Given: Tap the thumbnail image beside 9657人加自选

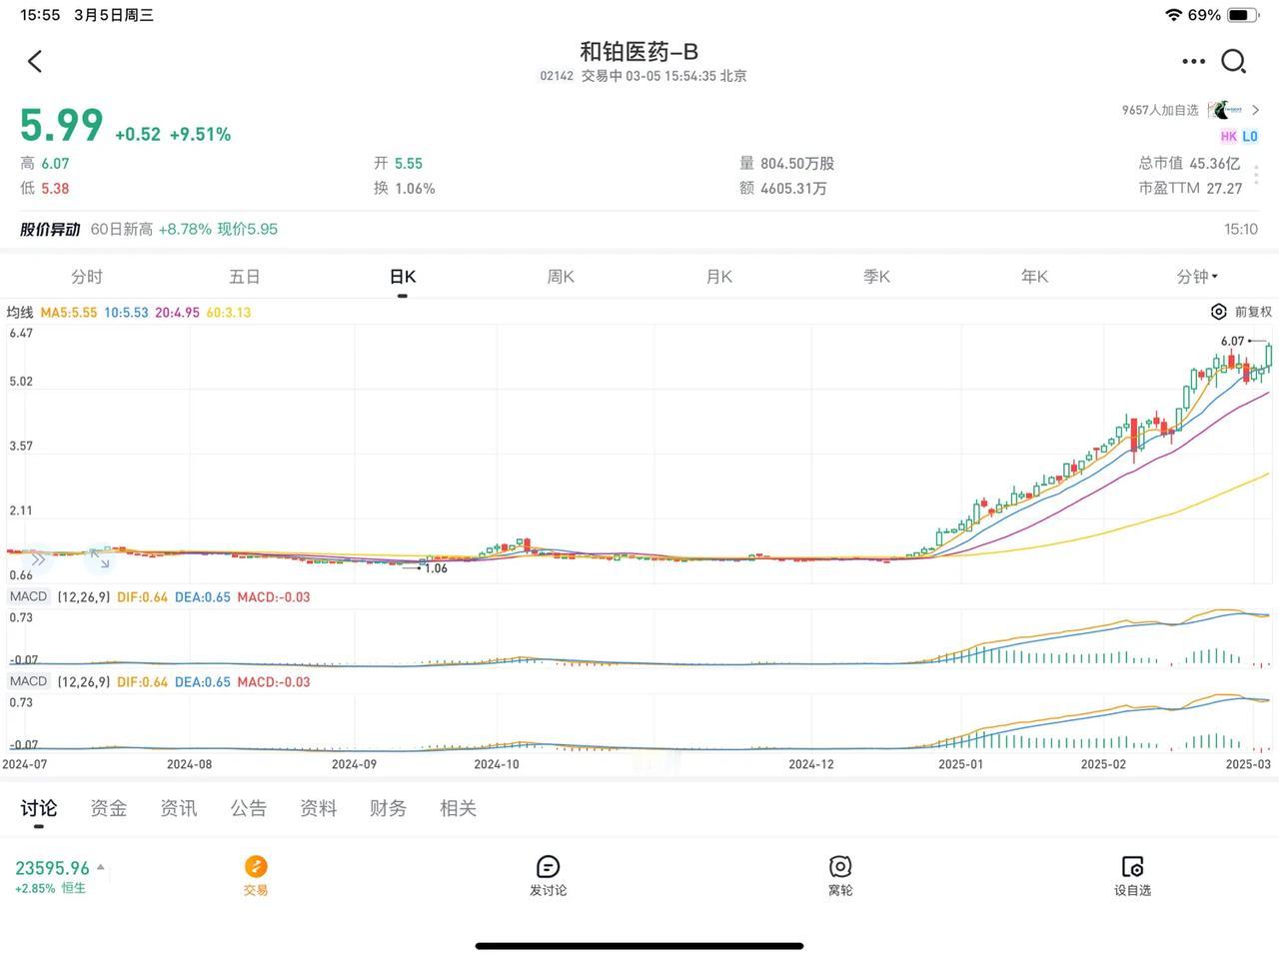Looking at the screenshot, I should (x=1225, y=110).
